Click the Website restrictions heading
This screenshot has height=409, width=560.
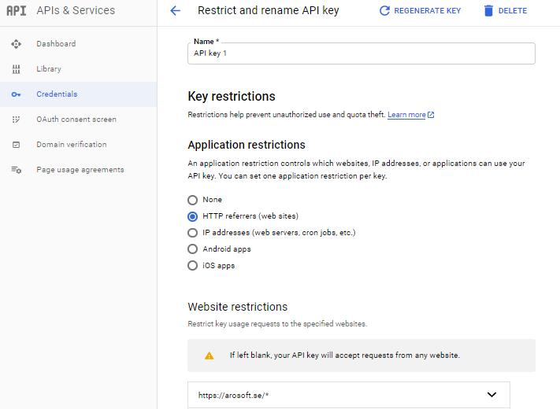pyautogui.click(x=238, y=307)
